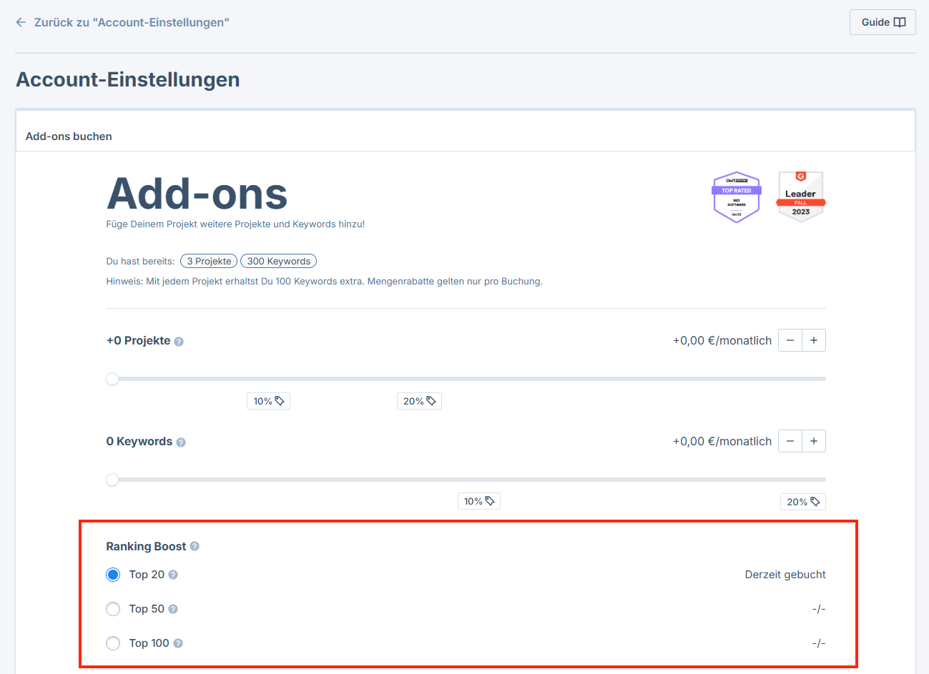Image resolution: width=929 pixels, height=674 pixels.
Task: Click the G2 Leader Fall 2023 badge
Action: [x=800, y=197]
